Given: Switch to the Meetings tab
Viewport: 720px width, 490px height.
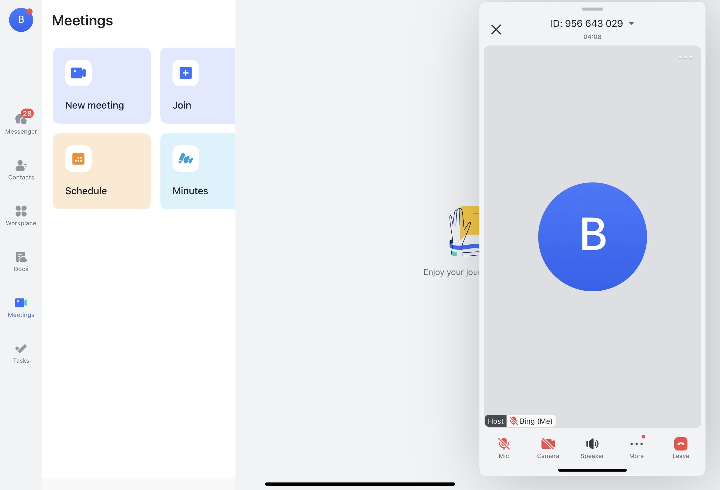Looking at the screenshot, I should pyautogui.click(x=21, y=307).
